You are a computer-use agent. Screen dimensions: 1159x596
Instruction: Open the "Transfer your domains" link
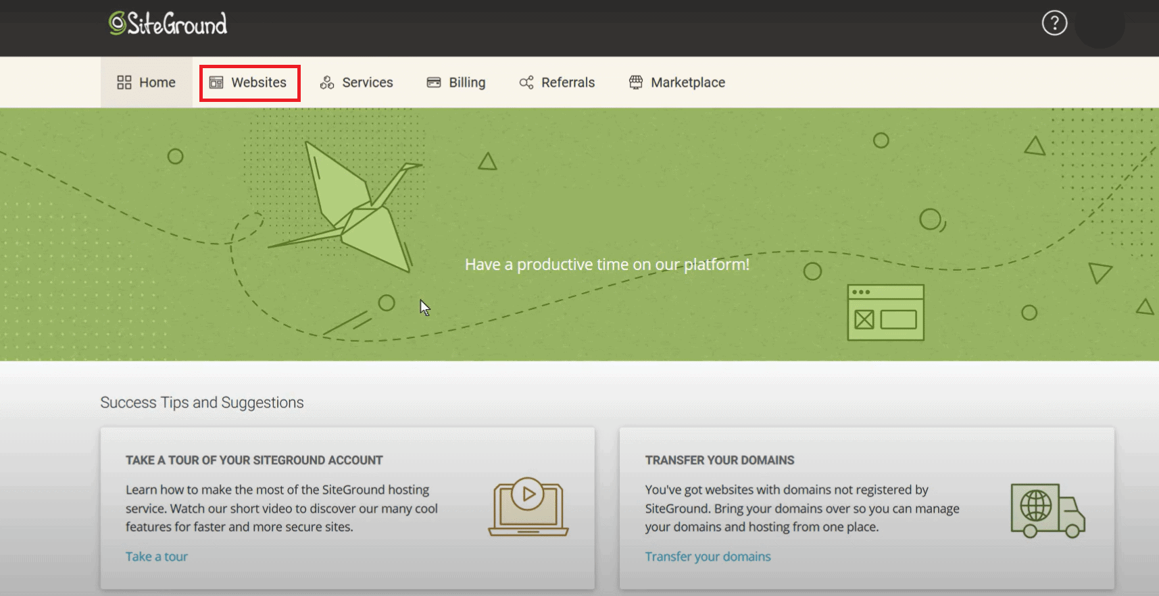tap(708, 556)
